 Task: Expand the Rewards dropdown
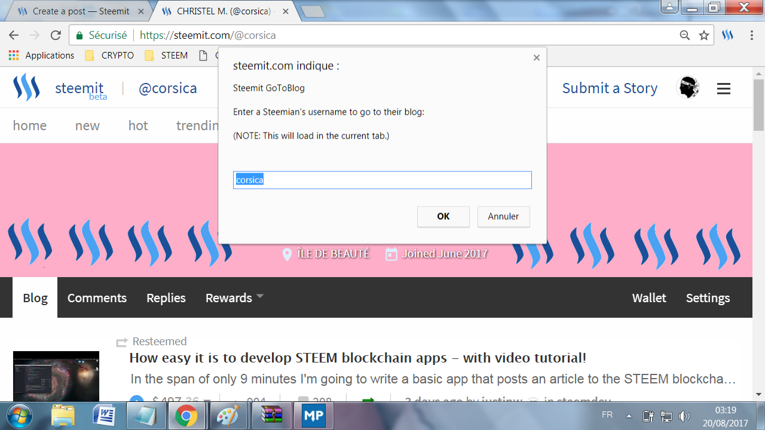pyautogui.click(x=234, y=297)
